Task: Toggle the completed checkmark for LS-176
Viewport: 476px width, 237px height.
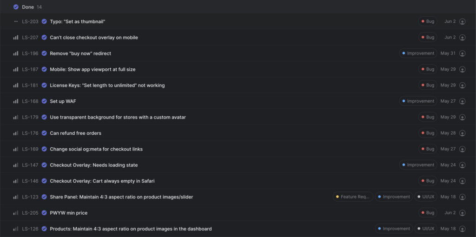Action: (44, 133)
